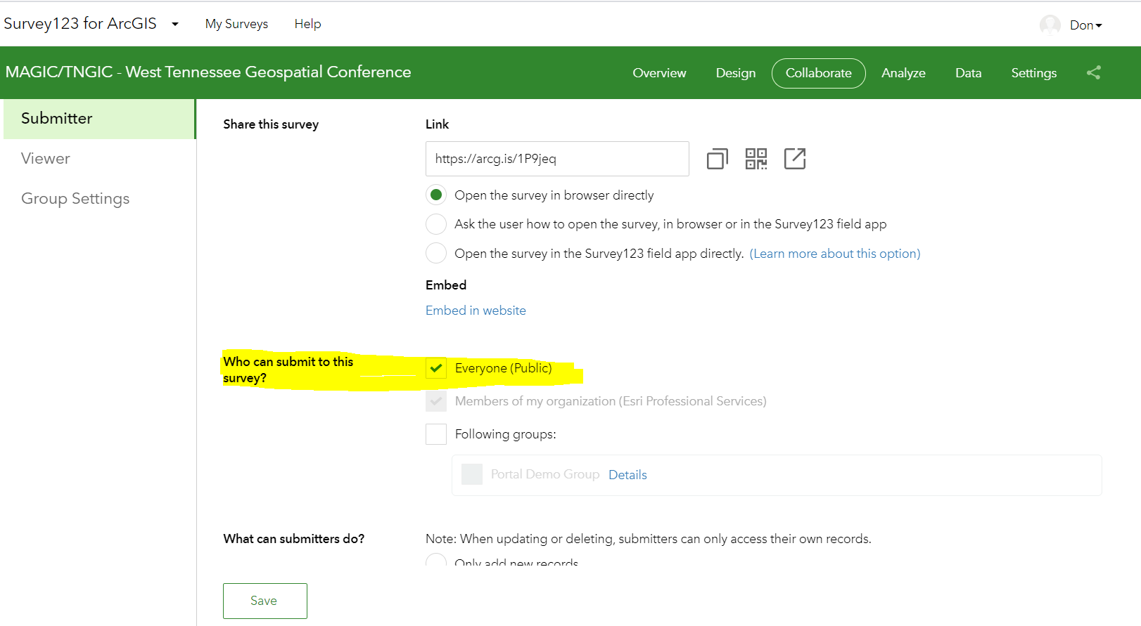Open the Design tab
The width and height of the screenshot is (1141, 626).
(735, 73)
